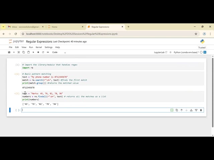Save the notebook with the floppy disk icon
The image size is (214, 160).
point(9,52)
